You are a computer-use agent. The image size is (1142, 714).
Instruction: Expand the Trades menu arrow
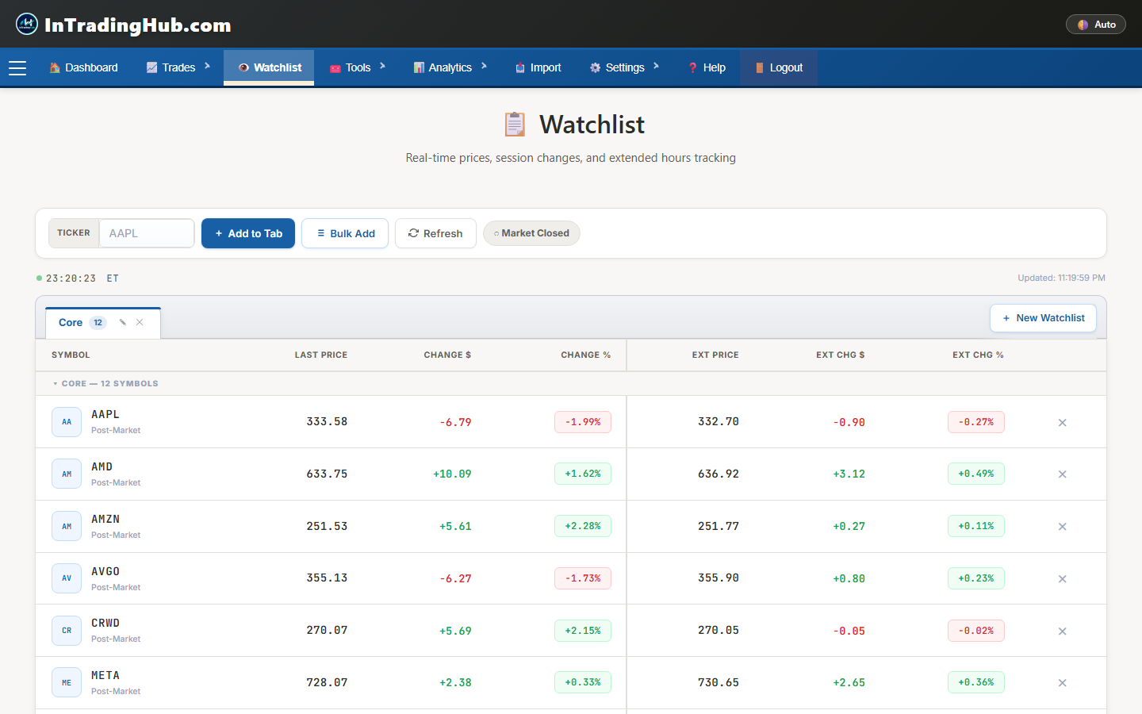[x=208, y=67]
